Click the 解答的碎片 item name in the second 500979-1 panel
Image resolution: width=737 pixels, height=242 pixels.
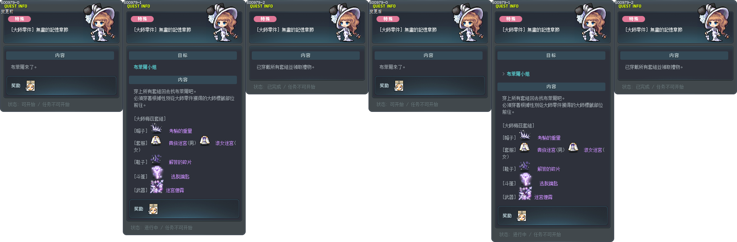pyautogui.click(x=549, y=169)
